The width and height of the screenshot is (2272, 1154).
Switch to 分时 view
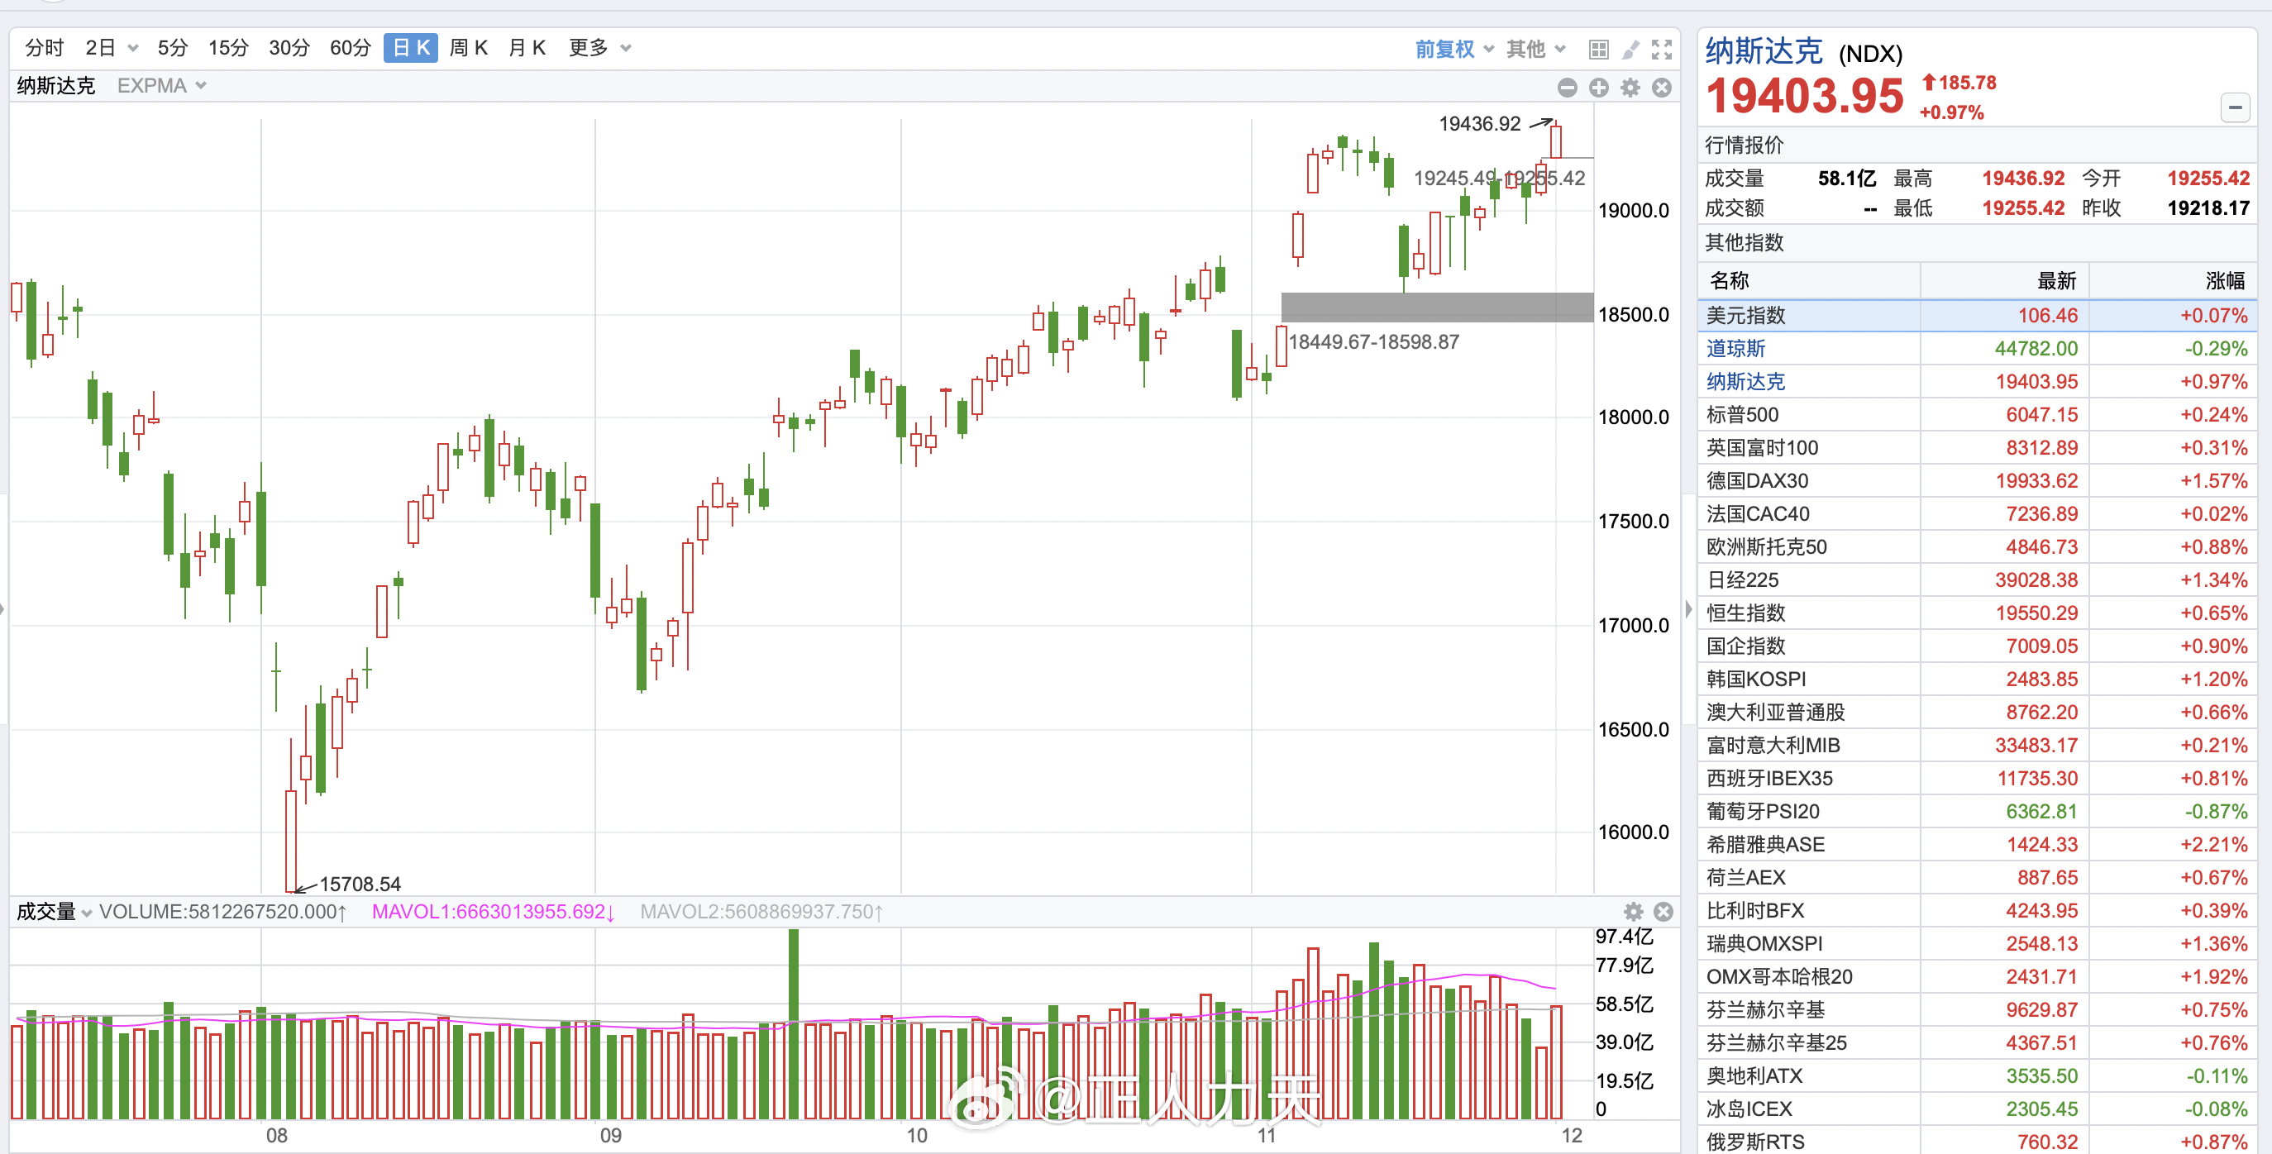[45, 48]
